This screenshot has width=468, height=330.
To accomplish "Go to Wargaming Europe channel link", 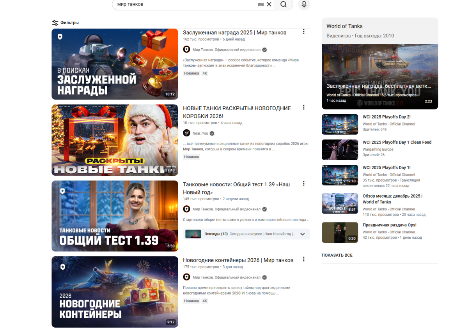I will (378, 149).
